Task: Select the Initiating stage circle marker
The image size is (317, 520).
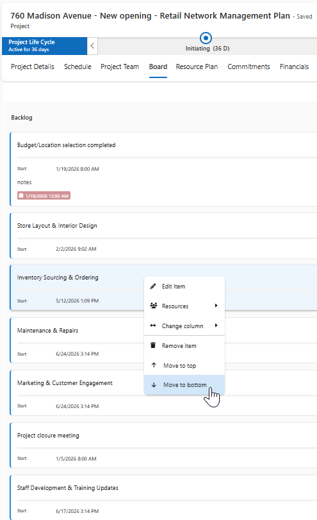Action: click(x=206, y=38)
